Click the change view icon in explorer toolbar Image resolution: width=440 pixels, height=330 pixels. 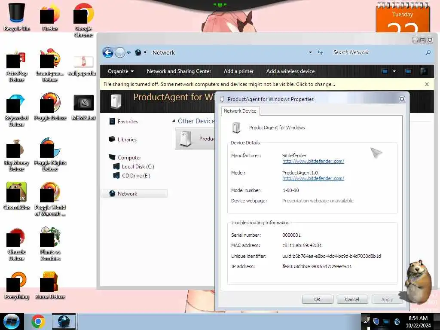tap(385, 71)
